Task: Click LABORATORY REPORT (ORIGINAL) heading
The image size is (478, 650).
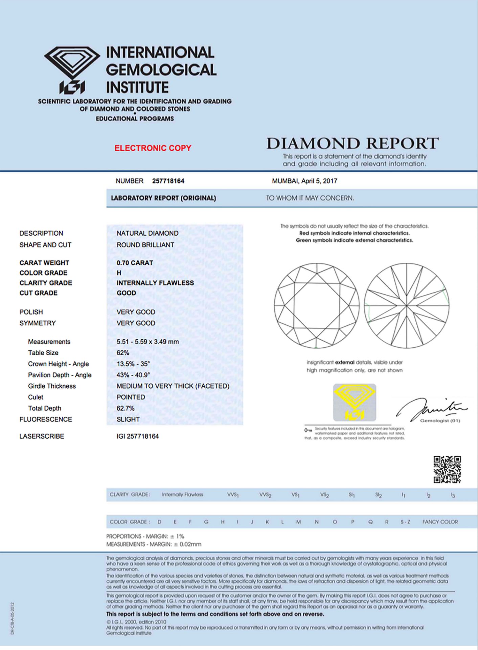Action: tap(163, 198)
